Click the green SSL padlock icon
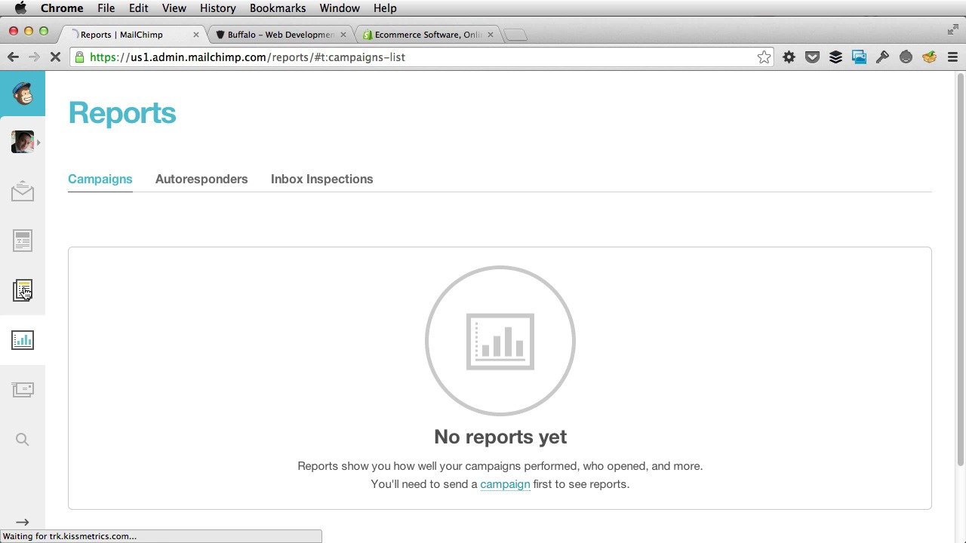 (80, 57)
